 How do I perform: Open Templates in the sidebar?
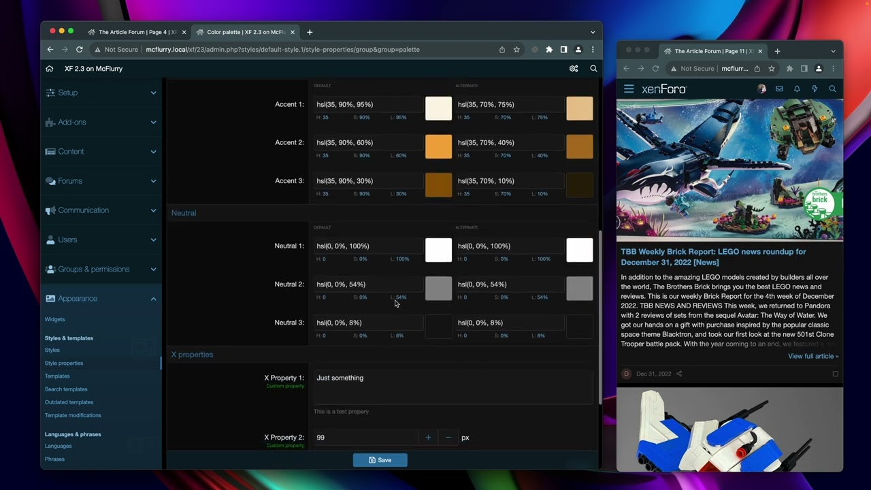click(57, 376)
